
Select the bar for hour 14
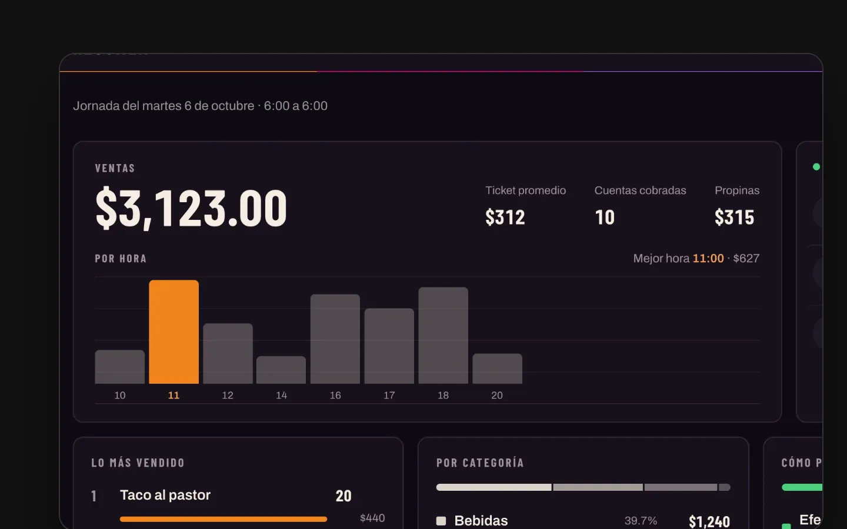[x=281, y=370]
